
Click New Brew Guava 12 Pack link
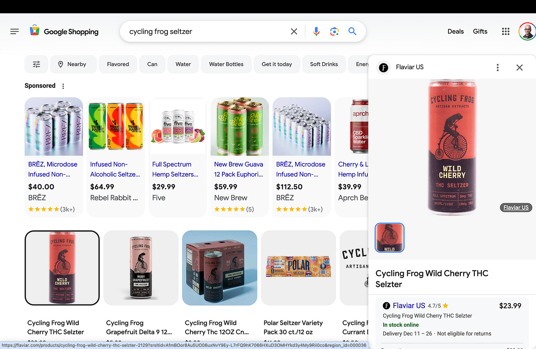coord(239,169)
